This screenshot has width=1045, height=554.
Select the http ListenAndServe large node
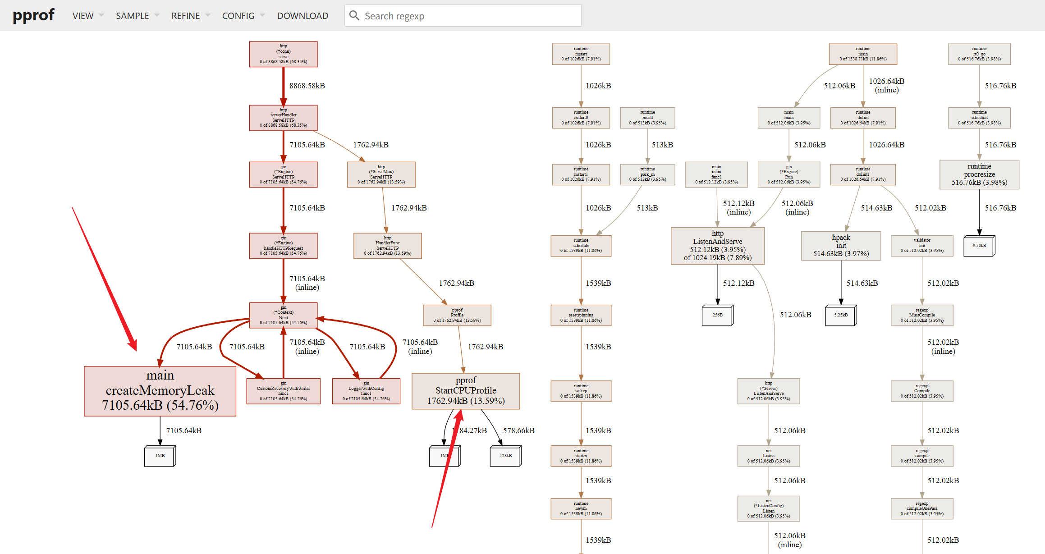point(717,246)
